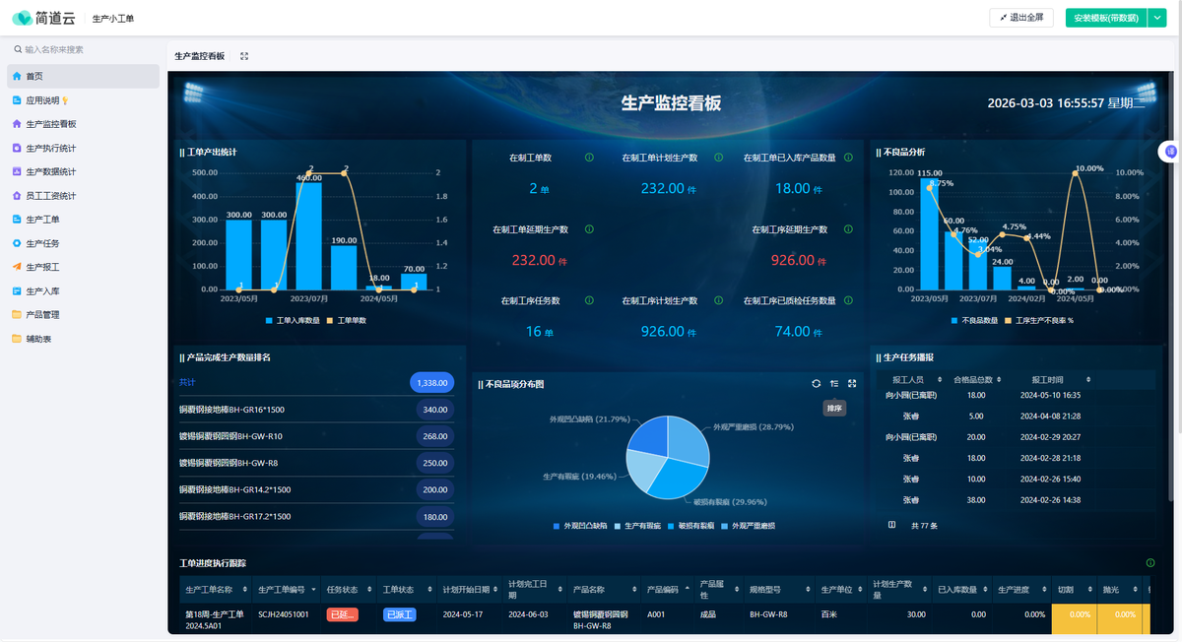
Task: Click the 已派工 status tag
Action: click(x=399, y=614)
